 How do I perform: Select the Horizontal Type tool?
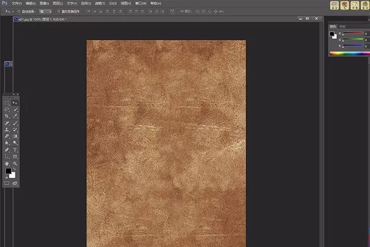pyautogui.click(x=15, y=150)
